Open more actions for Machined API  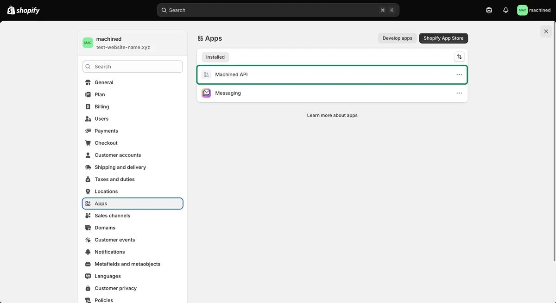(x=459, y=74)
